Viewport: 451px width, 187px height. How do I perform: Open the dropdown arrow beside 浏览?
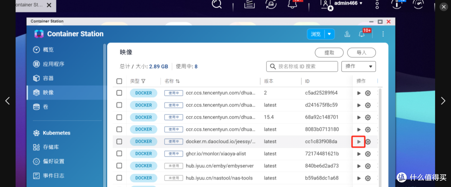(x=329, y=34)
